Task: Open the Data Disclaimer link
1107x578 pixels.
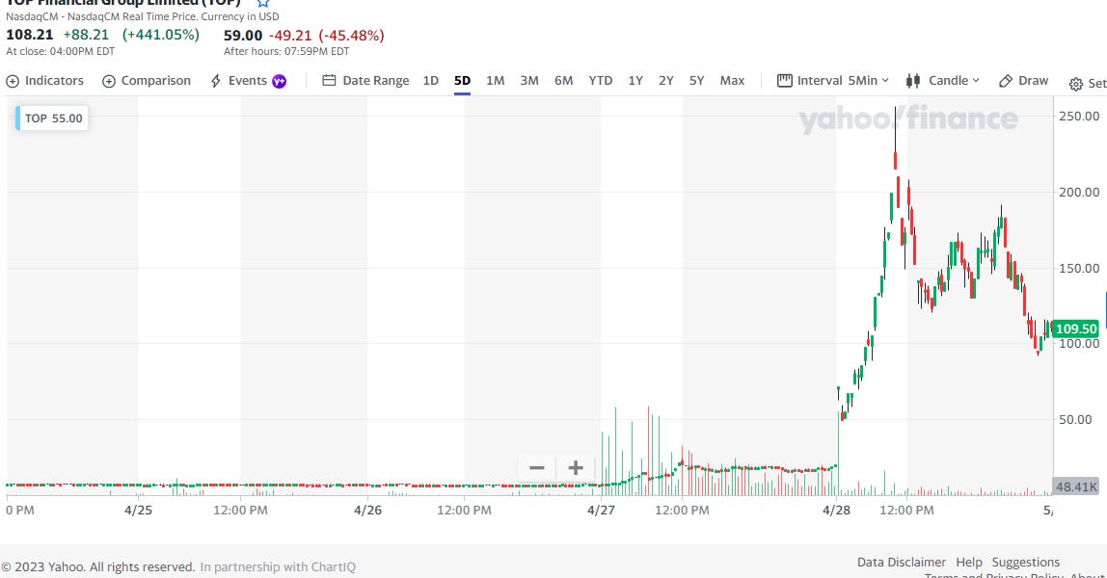Action: click(x=901, y=562)
